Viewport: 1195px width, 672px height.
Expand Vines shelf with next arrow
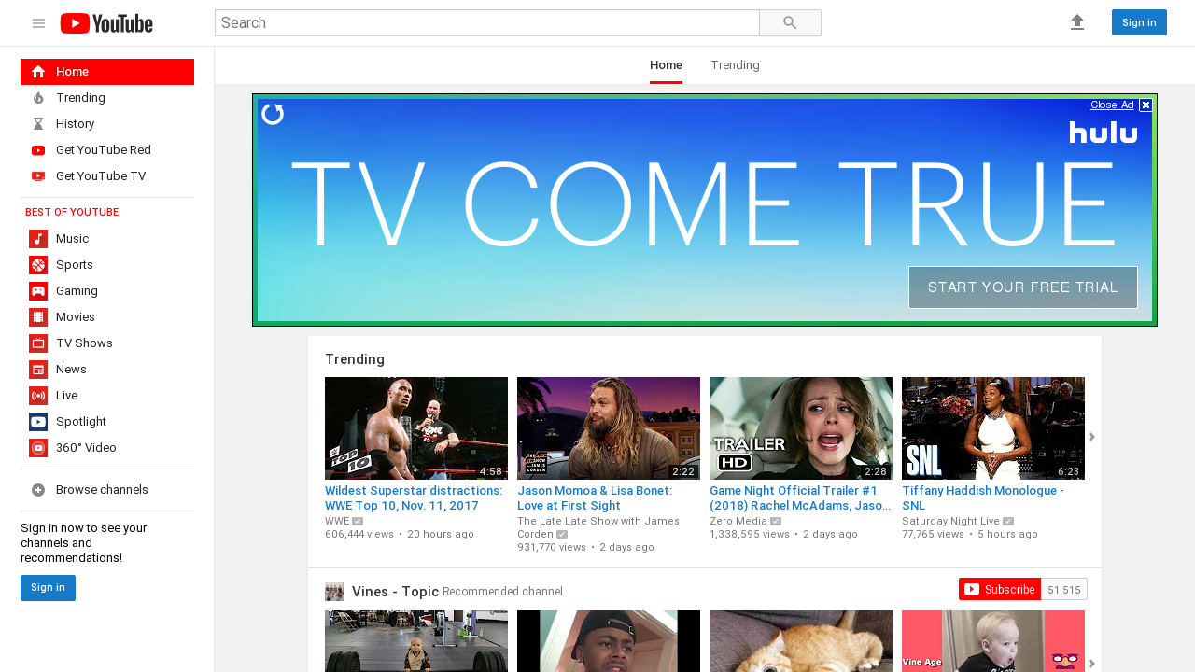[x=1091, y=664]
